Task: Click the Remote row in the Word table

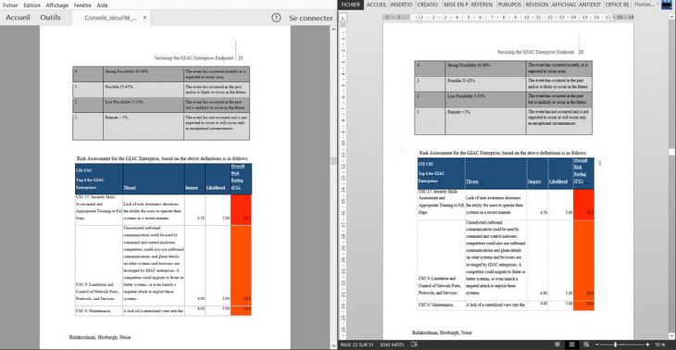Action: tap(503, 121)
